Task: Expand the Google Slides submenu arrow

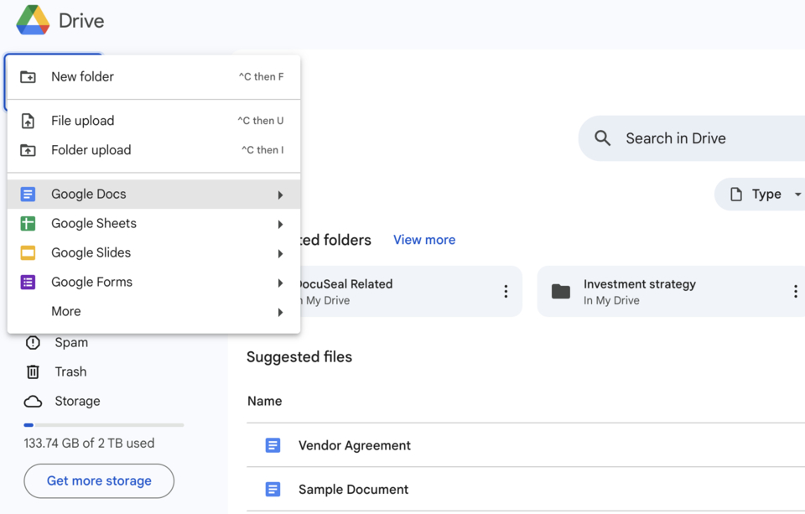Action: click(x=280, y=254)
